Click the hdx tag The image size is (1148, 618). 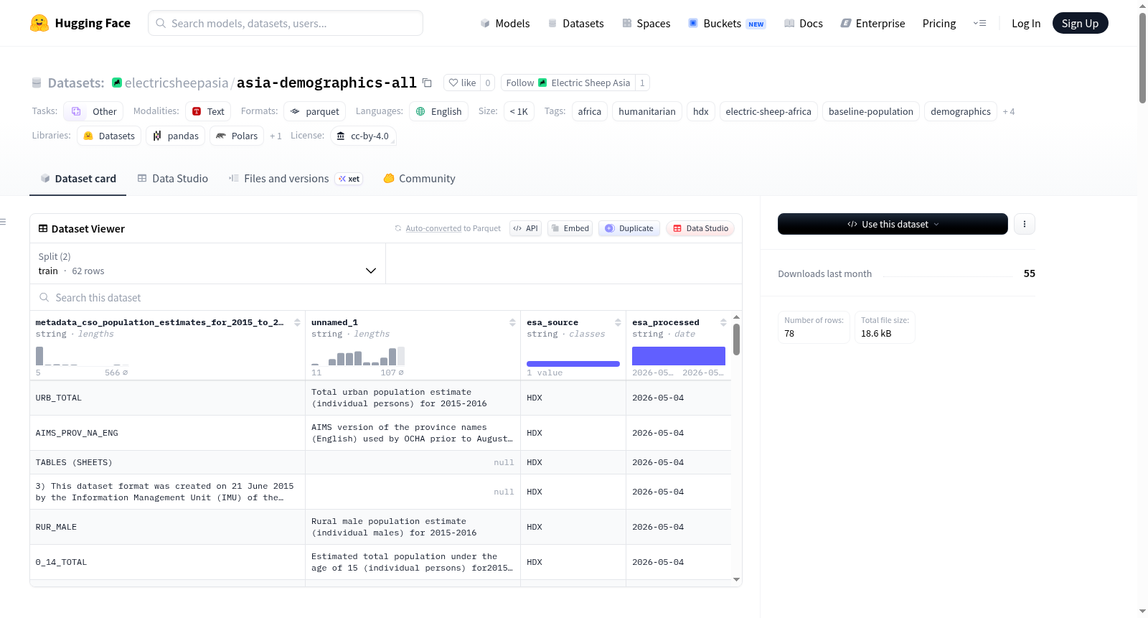(701, 111)
